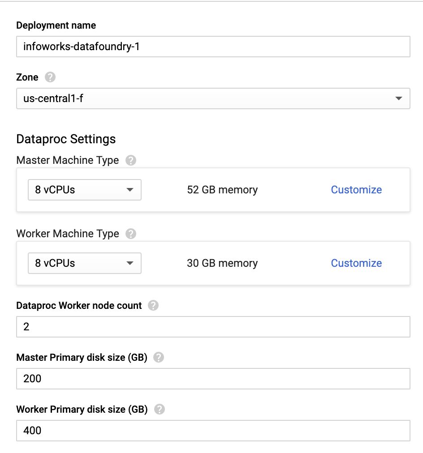Open help for Master Machine Type
Screen dimensions: 423x453
[x=131, y=160]
